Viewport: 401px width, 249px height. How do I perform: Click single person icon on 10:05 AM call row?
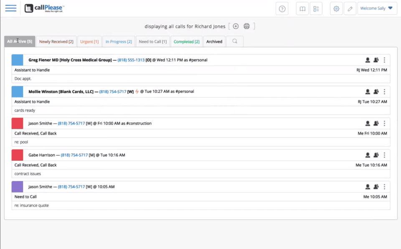[x=368, y=187]
